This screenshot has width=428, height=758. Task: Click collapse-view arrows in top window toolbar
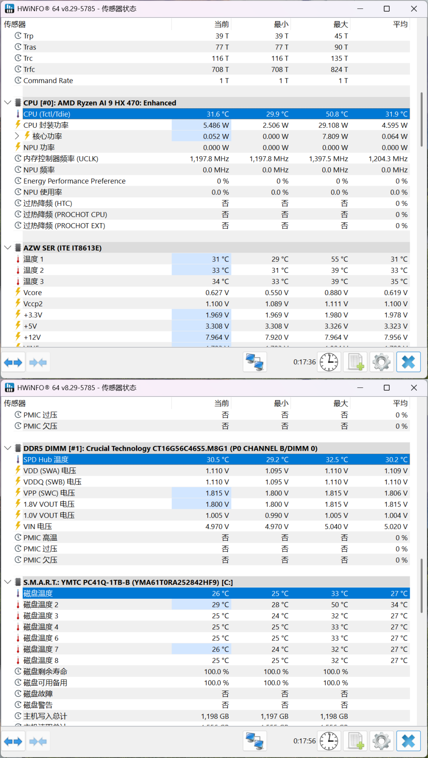coord(38,362)
